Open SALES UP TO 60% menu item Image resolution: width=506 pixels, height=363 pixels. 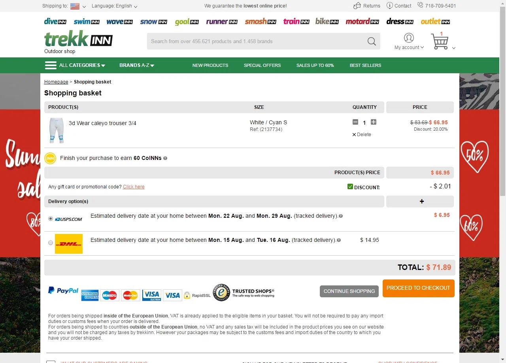coord(315,65)
